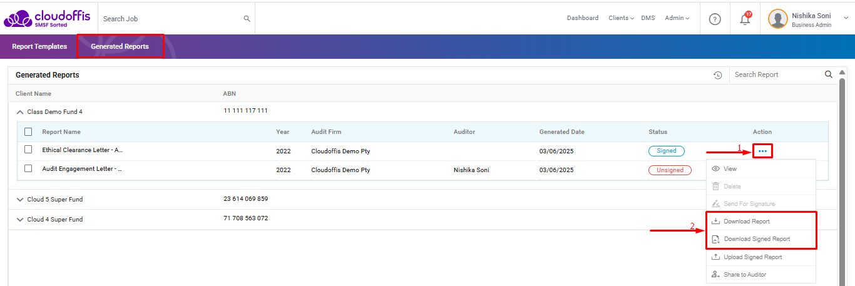Choose Download Report from the action menu

pyautogui.click(x=761, y=222)
